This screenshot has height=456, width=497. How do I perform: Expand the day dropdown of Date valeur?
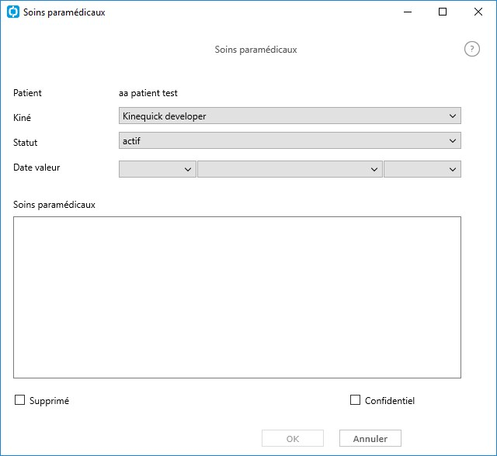click(157, 169)
